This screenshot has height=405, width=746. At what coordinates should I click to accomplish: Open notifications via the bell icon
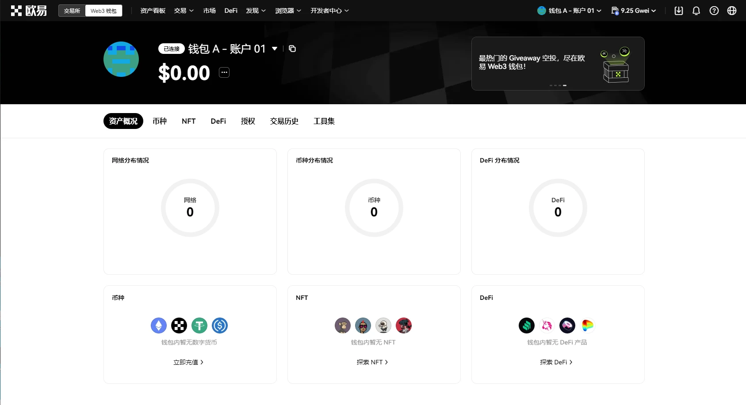point(696,10)
